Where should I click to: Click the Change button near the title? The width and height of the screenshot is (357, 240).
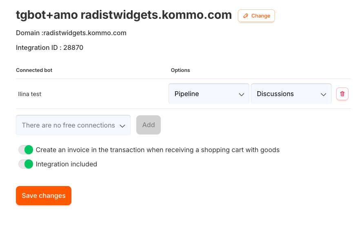coord(256,16)
